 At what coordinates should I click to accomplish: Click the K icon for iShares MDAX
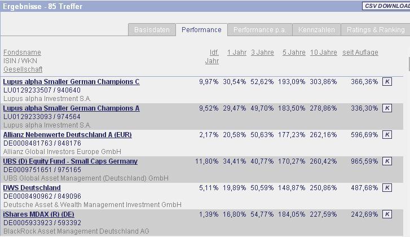(x=386, y=214)
